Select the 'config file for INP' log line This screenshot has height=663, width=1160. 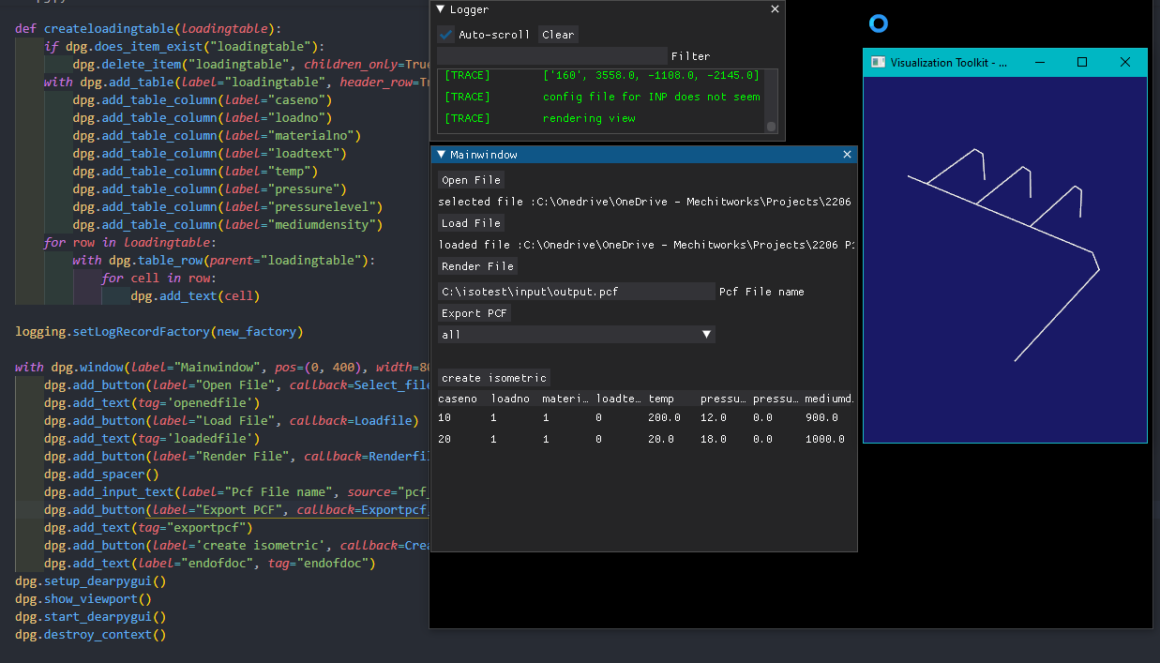pos(652,97)
